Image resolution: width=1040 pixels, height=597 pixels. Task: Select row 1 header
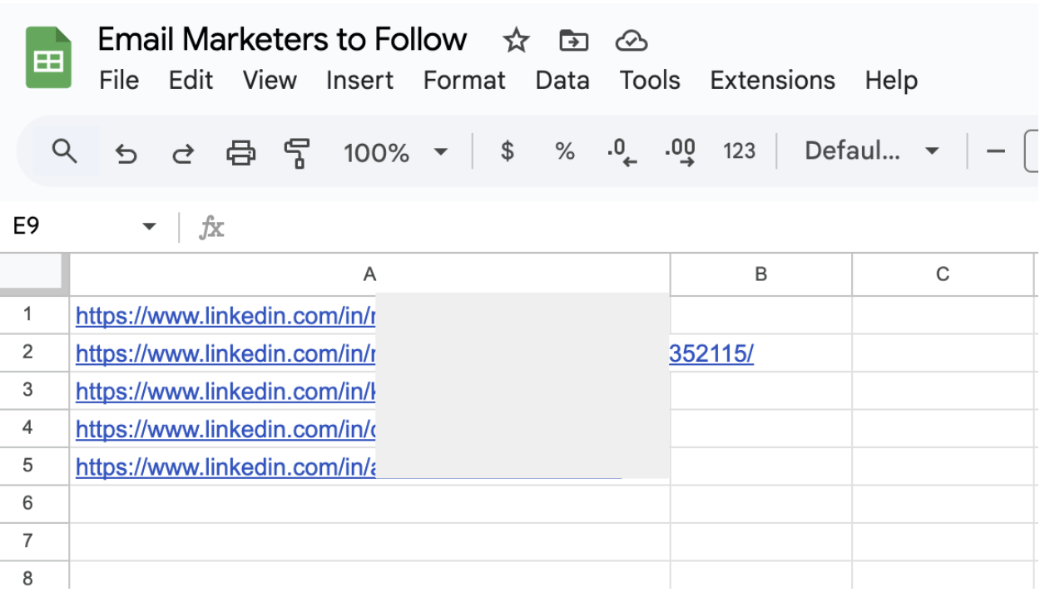pos(34,315)
